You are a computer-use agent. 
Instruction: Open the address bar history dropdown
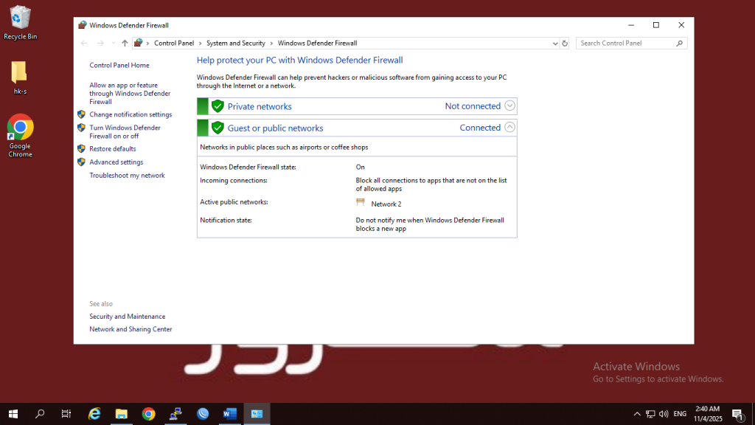[555, 44]
